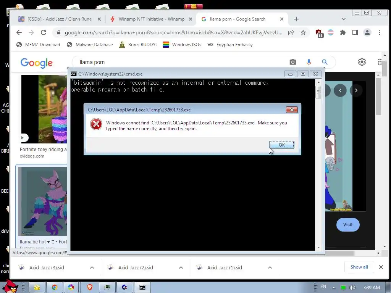
Task: Expand options for Acid_Jazz (2).sid download
Action: tap(181, 267)
